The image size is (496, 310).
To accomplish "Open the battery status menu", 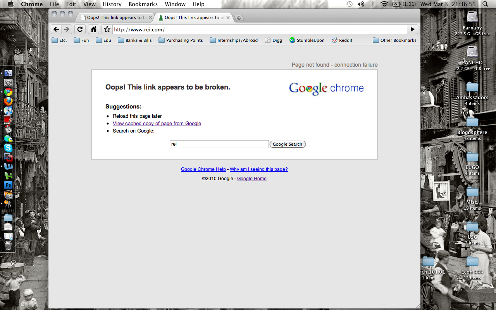I will (404, 4).
